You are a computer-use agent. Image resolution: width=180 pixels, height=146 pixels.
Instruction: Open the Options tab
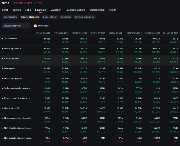pos(17,10)
